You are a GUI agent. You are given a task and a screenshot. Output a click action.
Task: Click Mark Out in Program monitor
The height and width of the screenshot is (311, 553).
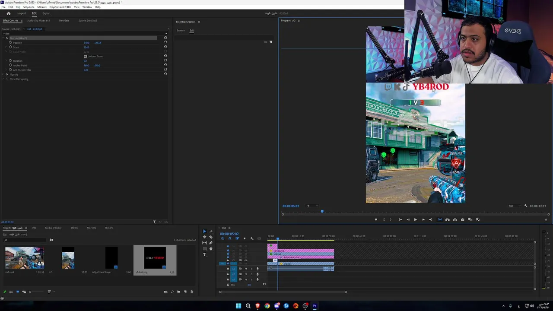[x=391, y=219]
